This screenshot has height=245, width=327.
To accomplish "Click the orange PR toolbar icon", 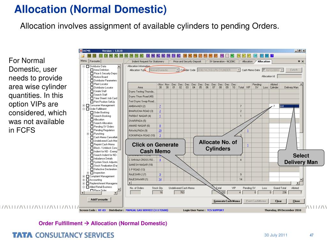I will [211, 56].
